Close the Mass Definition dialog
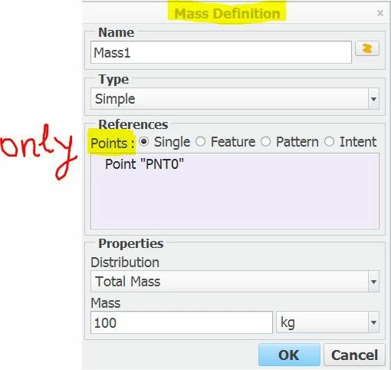 (380, 13)
